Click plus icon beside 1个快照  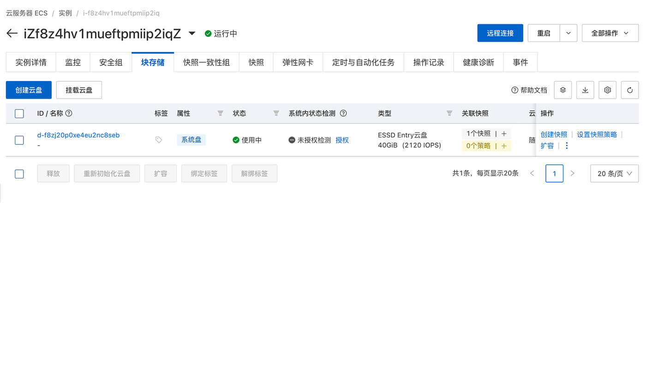(504, 134)
